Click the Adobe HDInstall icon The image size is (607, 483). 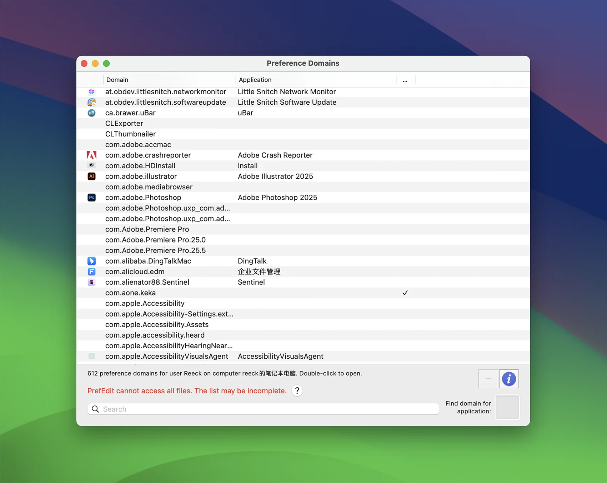pyautogui.click(x=92, y=166)
